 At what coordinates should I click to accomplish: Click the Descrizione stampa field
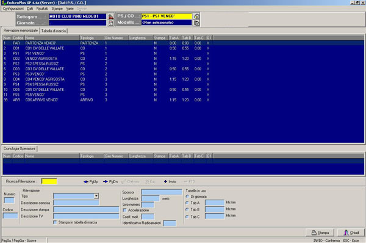coord(86,209)
